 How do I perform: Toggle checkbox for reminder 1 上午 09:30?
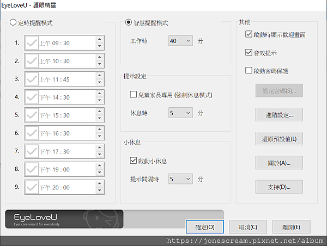tap(32, 43)
